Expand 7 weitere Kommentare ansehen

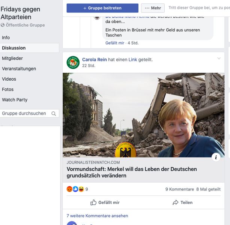point(97,216)
